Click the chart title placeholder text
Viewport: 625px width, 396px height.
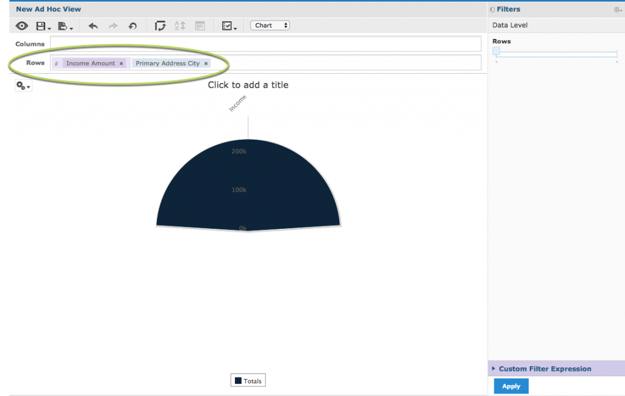(x=248, y=85)
